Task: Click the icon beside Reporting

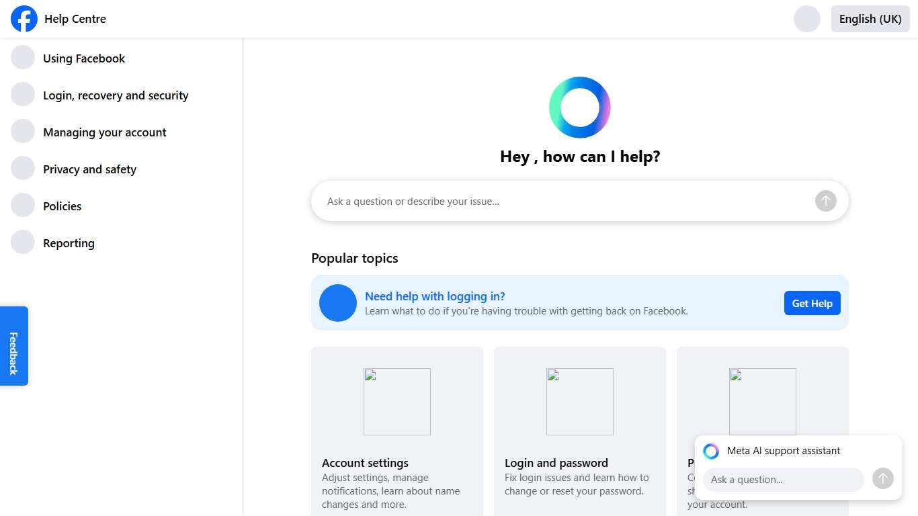Action: pyautogui.click(x=23, y=243)
